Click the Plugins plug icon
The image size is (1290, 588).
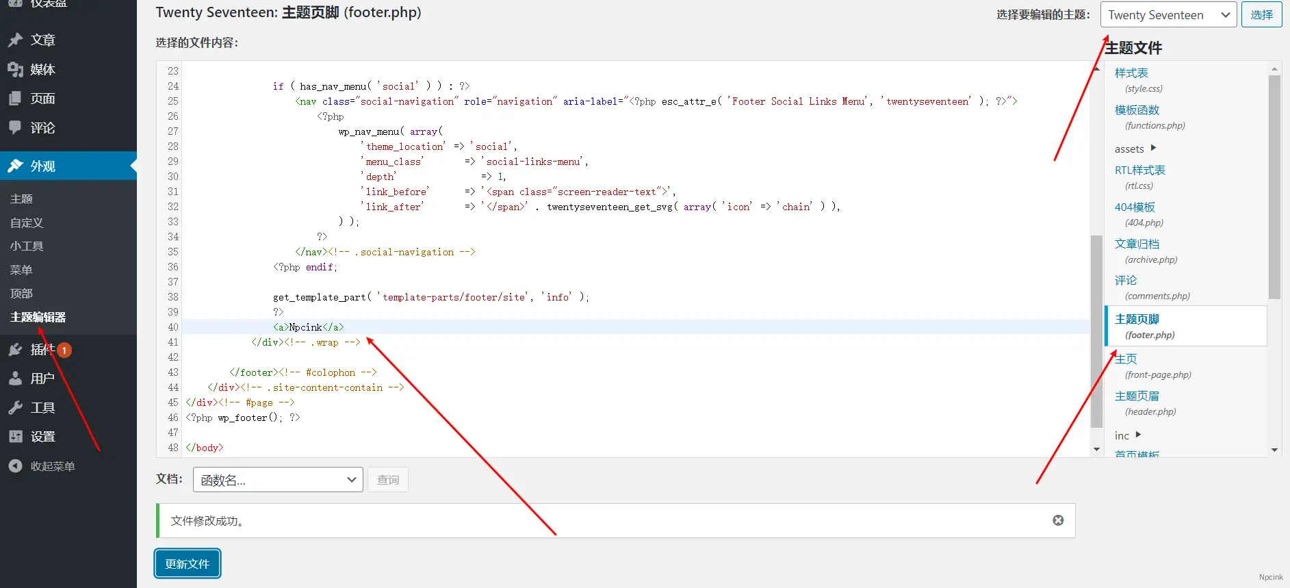tap(15, 350)
